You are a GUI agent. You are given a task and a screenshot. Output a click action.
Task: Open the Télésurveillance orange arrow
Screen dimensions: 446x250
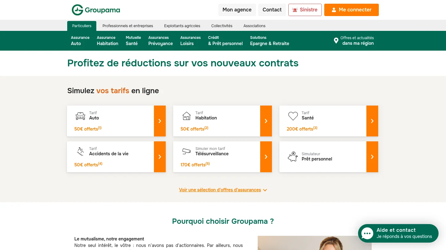266,157
